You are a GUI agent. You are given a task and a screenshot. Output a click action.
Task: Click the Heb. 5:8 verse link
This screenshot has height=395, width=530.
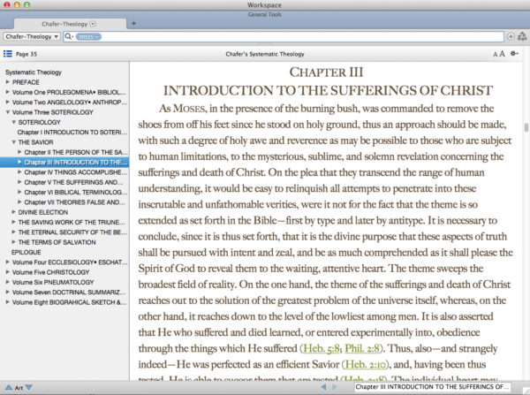pos(322,348)
